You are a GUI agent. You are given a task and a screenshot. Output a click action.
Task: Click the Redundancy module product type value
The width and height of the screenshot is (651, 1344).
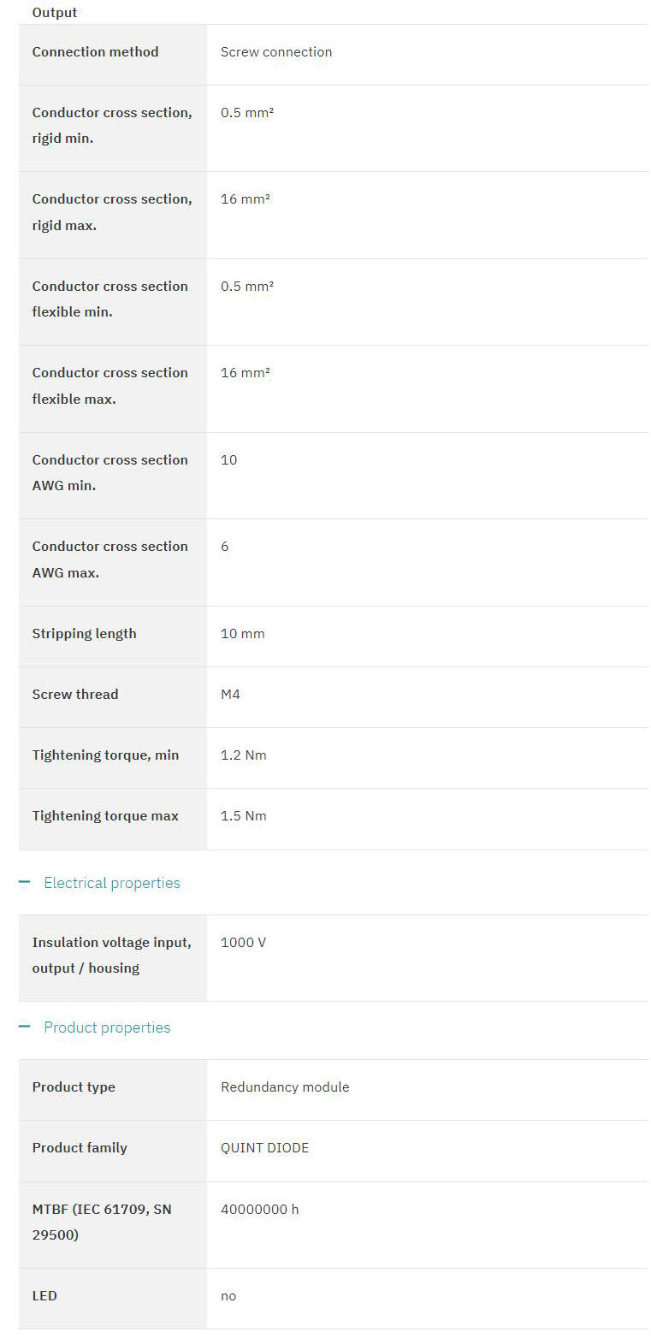click(285, 1087)
